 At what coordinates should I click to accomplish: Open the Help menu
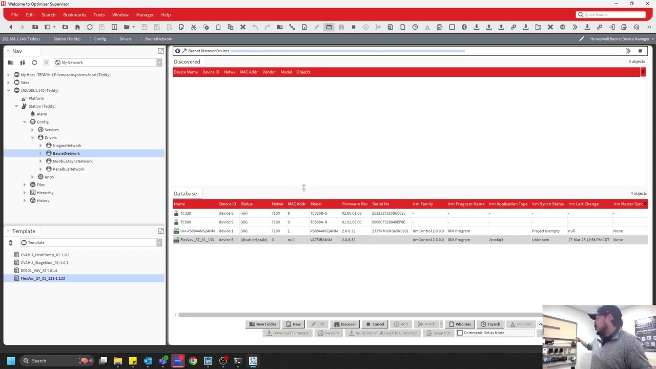pyautogui.click(x=166, y=15)
